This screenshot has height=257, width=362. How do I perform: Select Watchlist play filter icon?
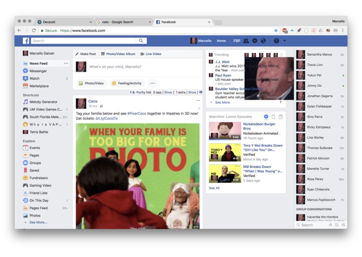(x=266, y=117)
